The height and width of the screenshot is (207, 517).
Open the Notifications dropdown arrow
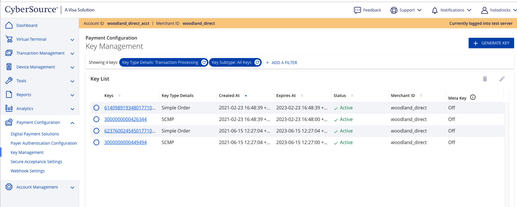(469, 10)
